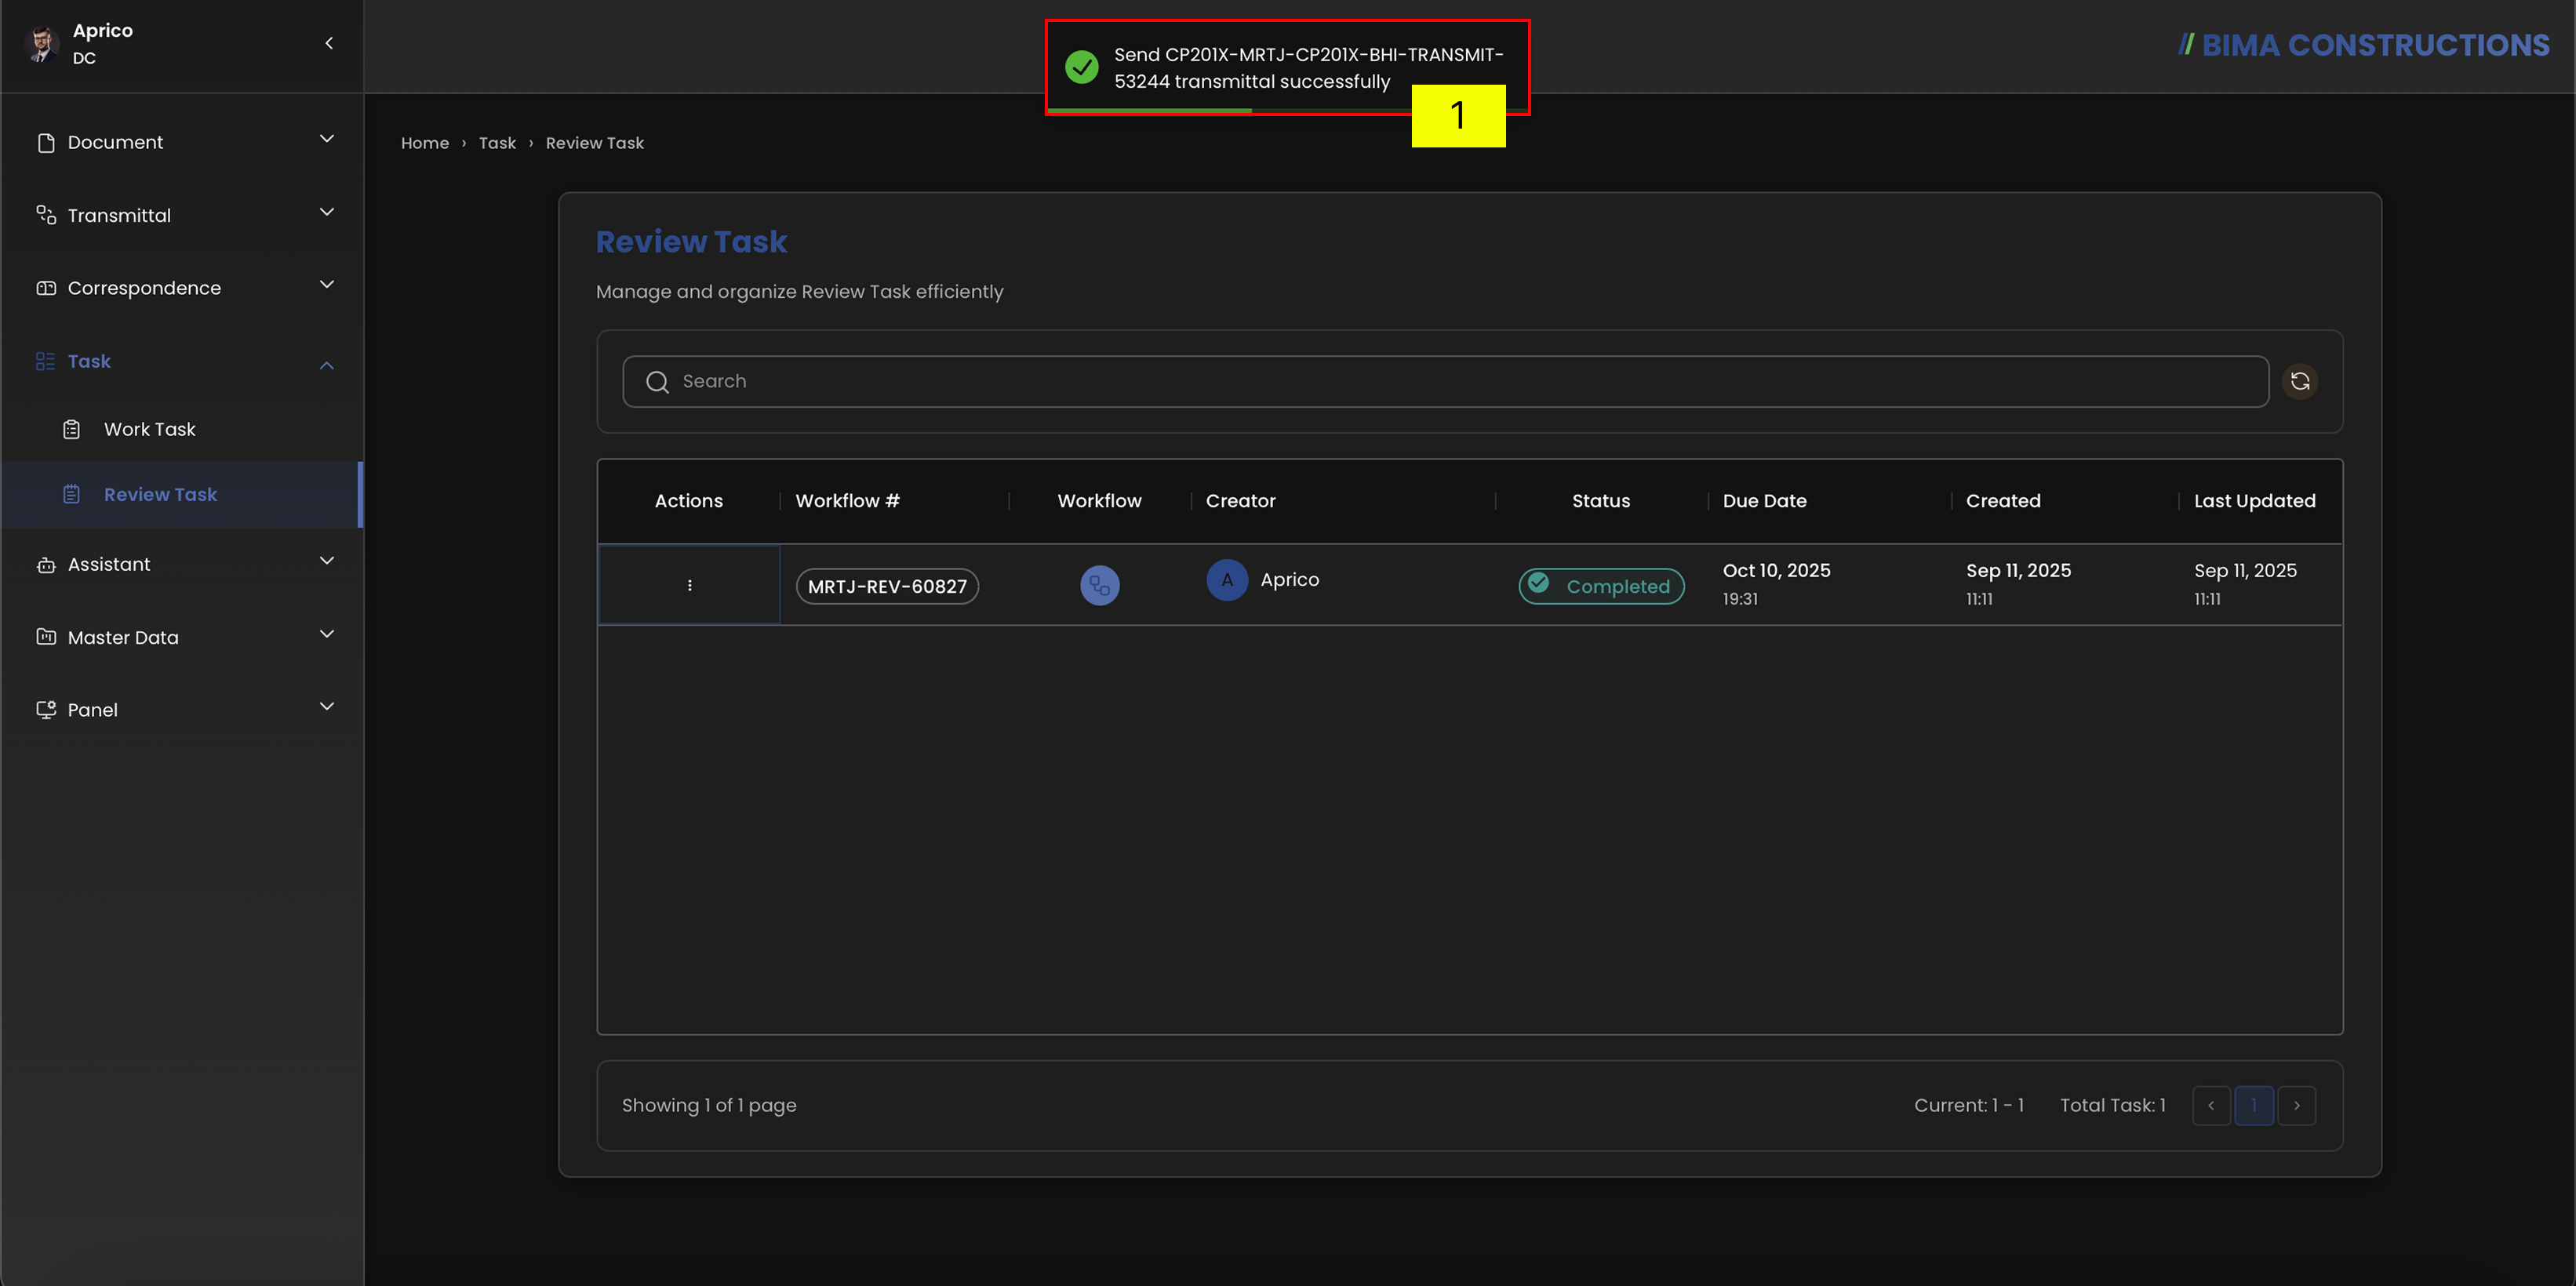
Task: Click the Transmittal sidebar icon
Action: click(46, 215)
